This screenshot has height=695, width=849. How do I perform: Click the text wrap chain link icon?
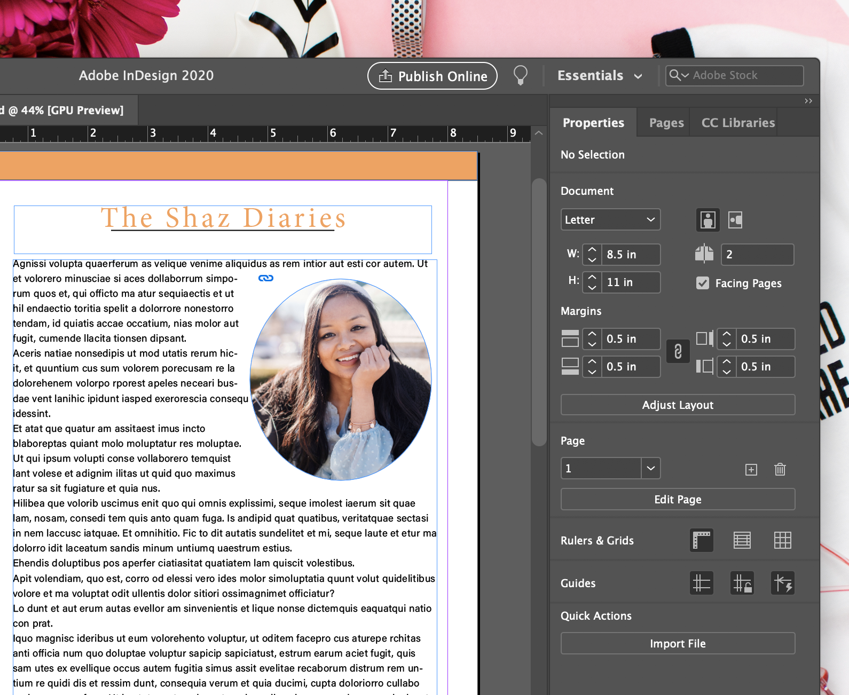pyautogui.click(x=266, y=278)
